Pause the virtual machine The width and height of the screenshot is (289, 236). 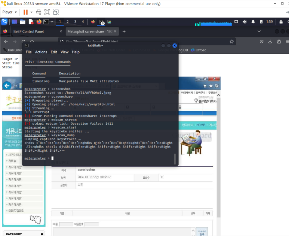pos(25,12)
